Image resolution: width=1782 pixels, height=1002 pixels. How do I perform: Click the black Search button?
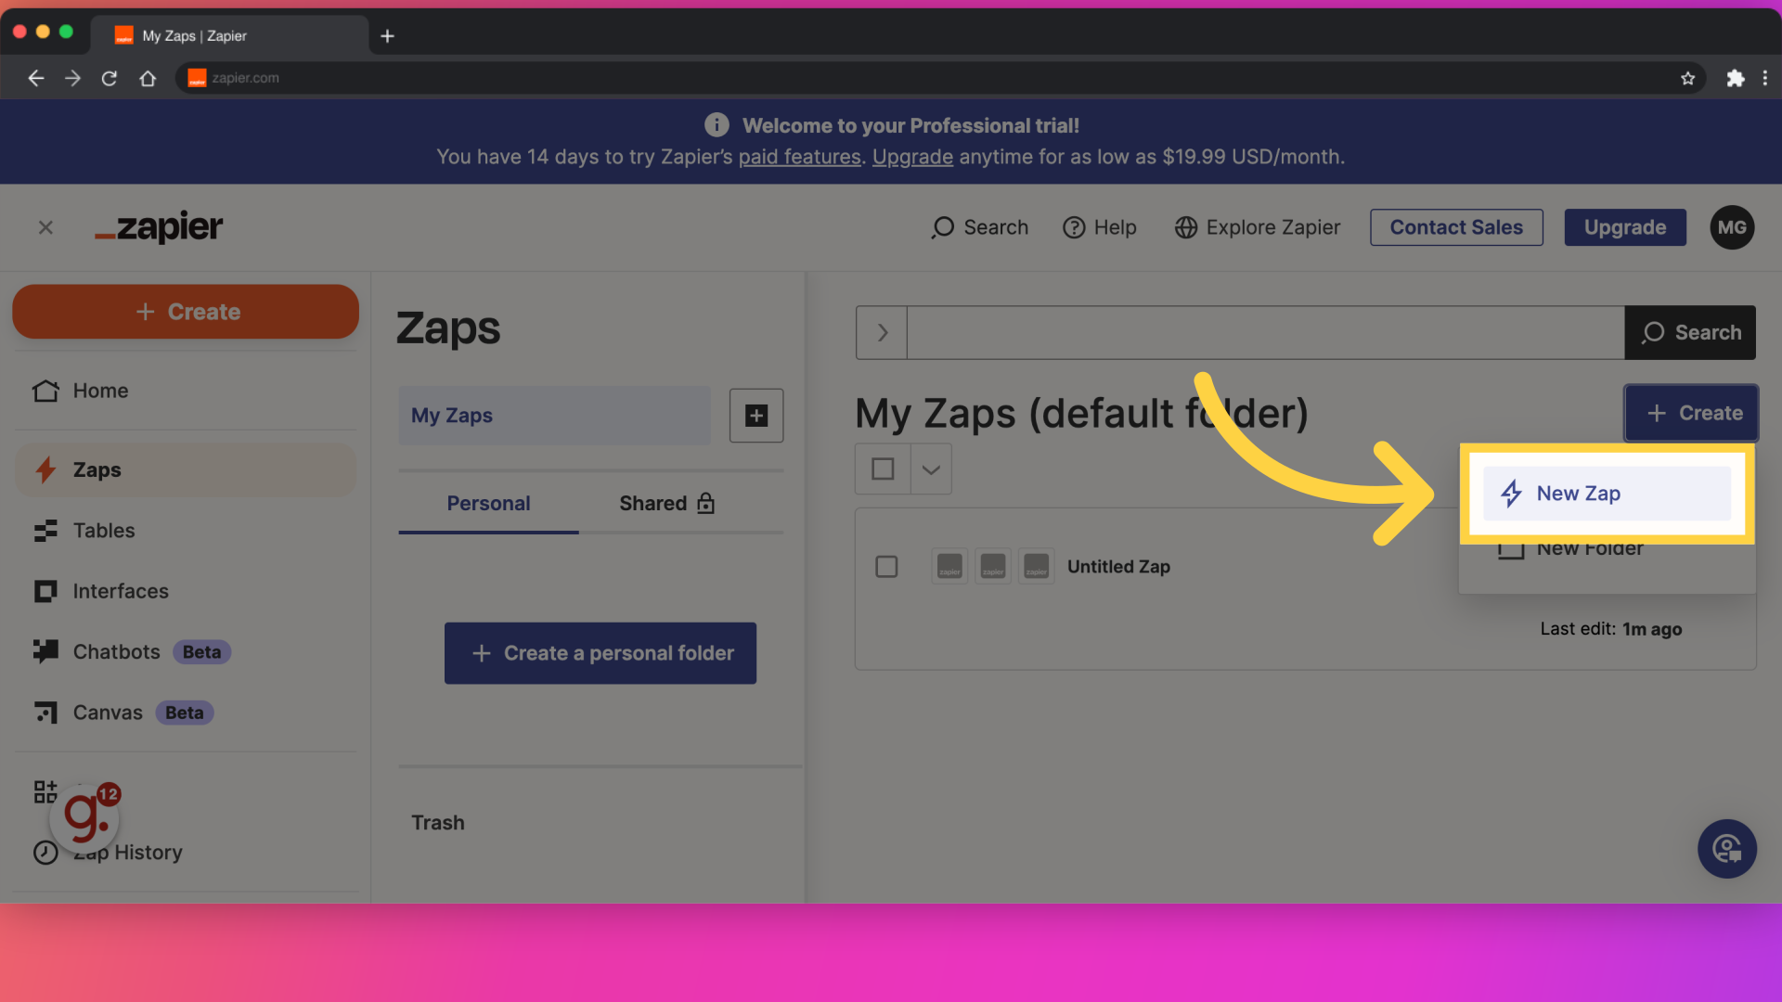[1690, 332]
